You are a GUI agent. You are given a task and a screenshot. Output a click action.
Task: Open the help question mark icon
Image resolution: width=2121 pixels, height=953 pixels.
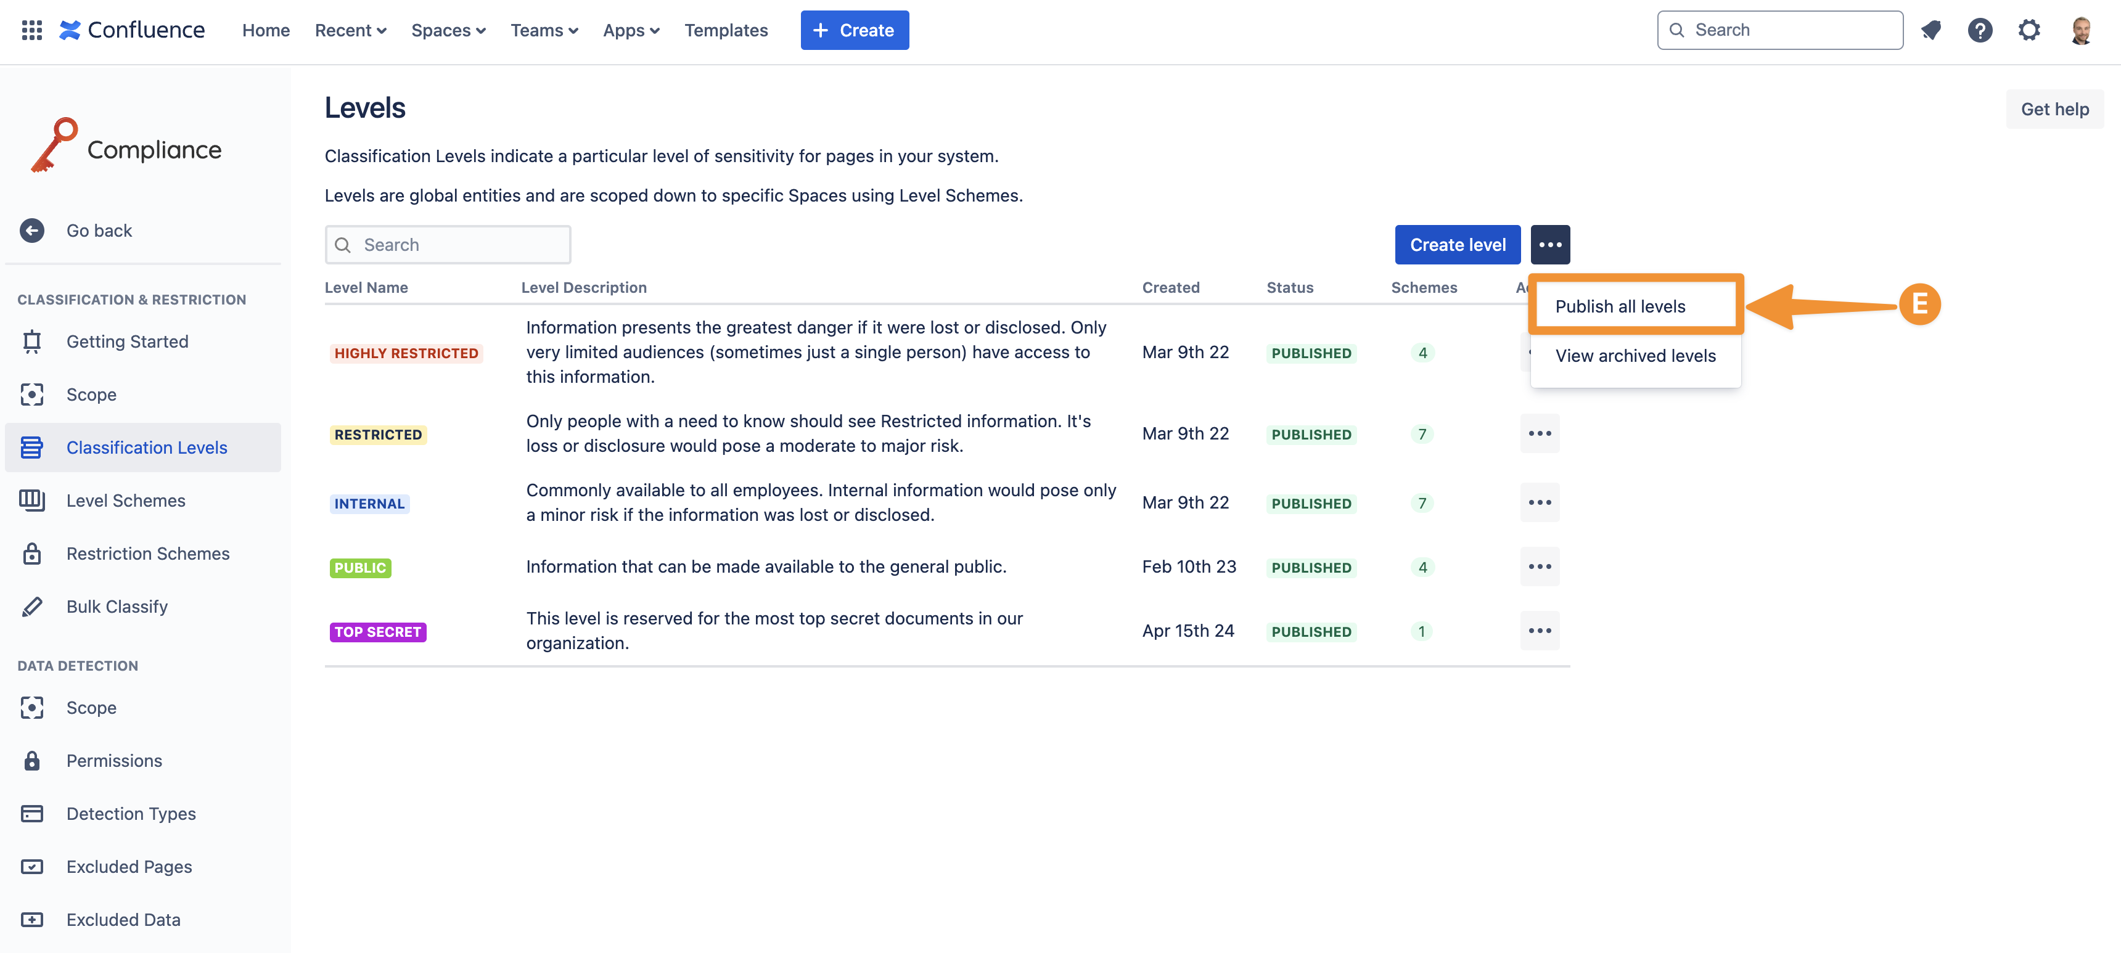(x=1979, y=30)
